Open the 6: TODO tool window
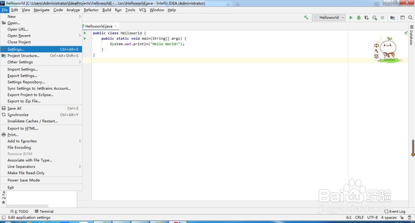This screenshot has height=223, width=415. pos(20,211)
